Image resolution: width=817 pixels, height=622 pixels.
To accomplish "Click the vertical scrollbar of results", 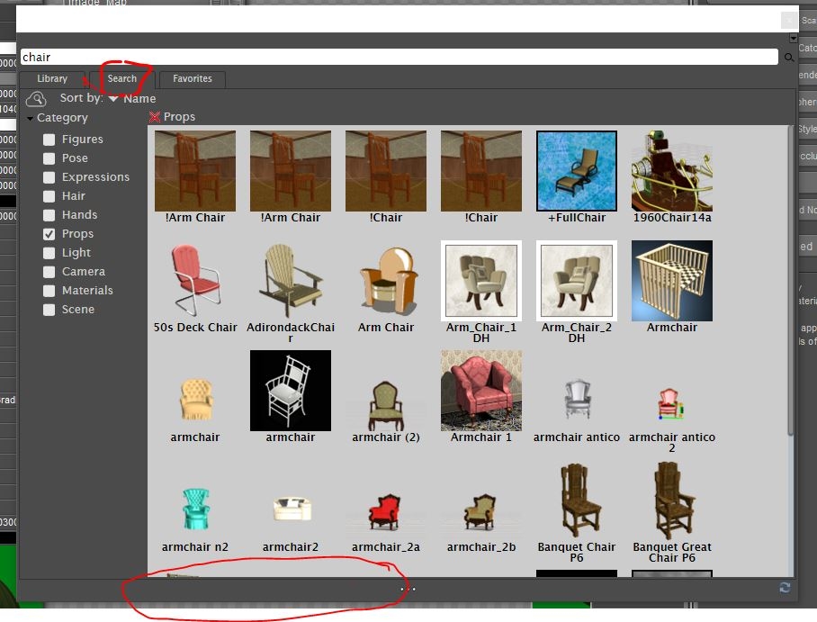I will (x=791, y=279).
